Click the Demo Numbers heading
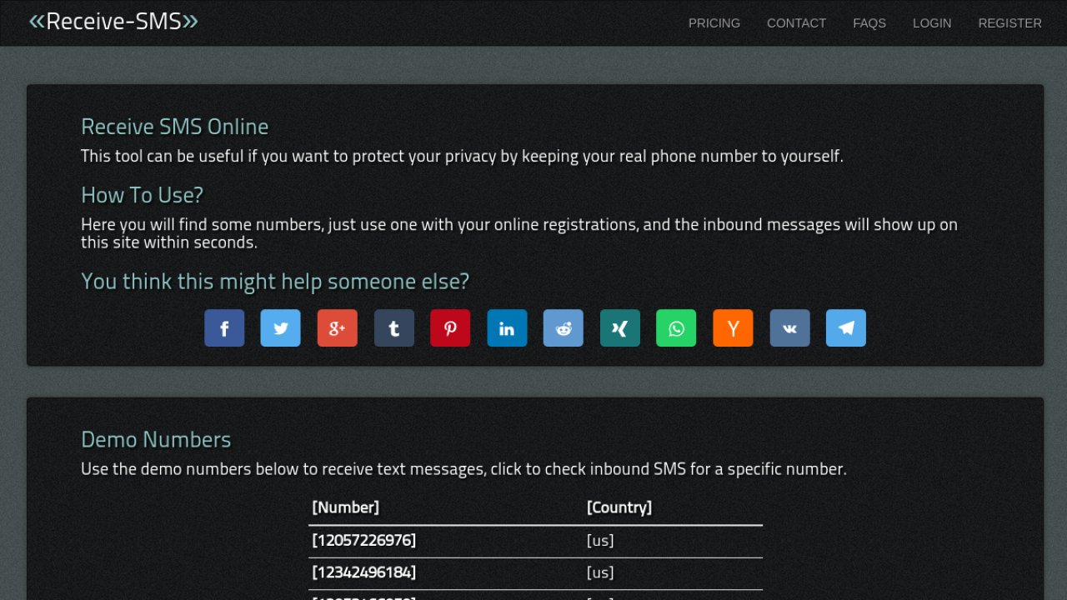The width and height of the screenshot is (1067, 600). pyautogui.click(x=156, y=439)
